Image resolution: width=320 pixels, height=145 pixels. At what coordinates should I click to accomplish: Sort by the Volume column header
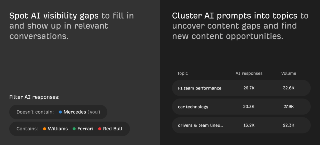click(x=289, y=73)
